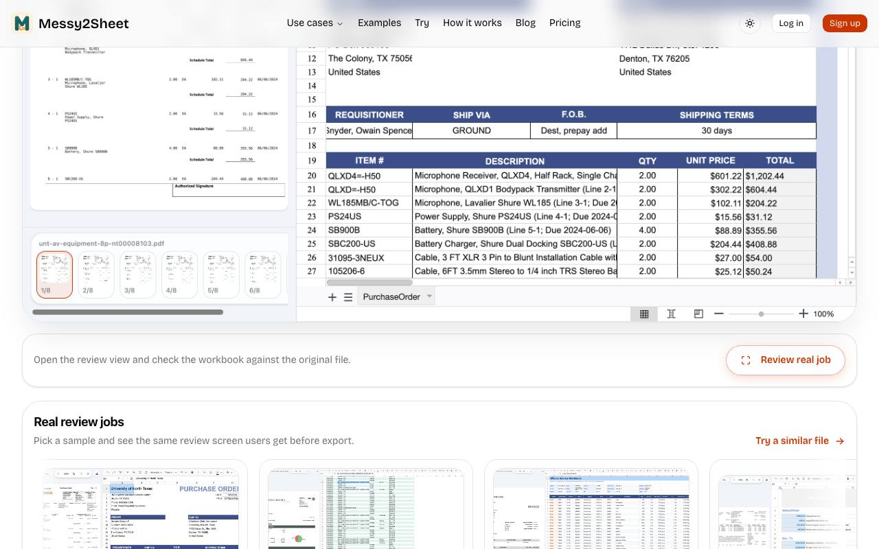Switch to normal grid view icon

644,314
